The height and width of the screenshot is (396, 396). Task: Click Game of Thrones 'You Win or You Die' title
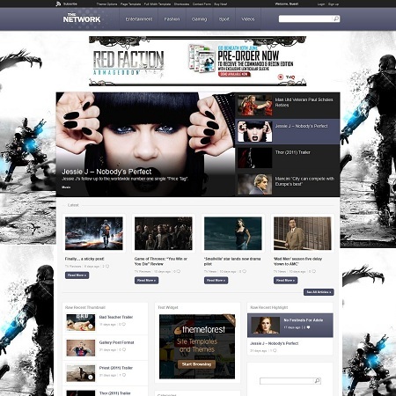pyautogui.click(x=161, y=261)
